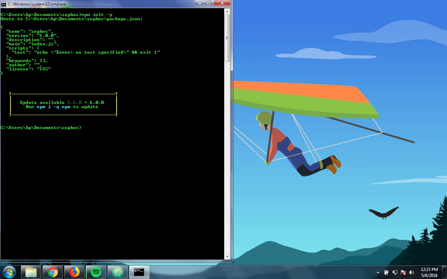Switch to the Atom editor taskbar icon
Viewport: 447px width, 279px height.
(x=118, y=272)
